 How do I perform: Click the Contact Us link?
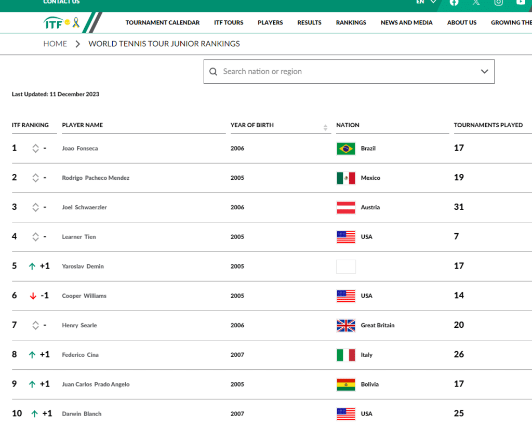tap(61, 2)
